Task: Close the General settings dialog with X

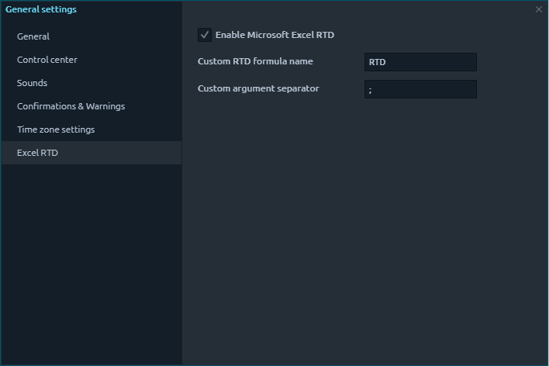Action: (539, 9)
